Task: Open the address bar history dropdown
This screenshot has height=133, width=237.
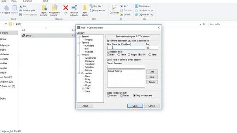Action: click(x=200, y=24)
